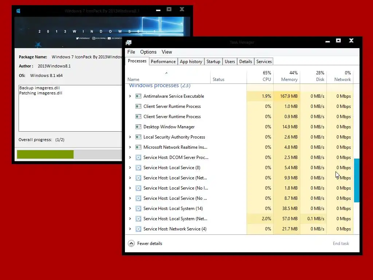Screen dimensions: 373x280
Task: Select Service Host: Local Service (No ... 8.7 MB row
Action: [239, 198]
